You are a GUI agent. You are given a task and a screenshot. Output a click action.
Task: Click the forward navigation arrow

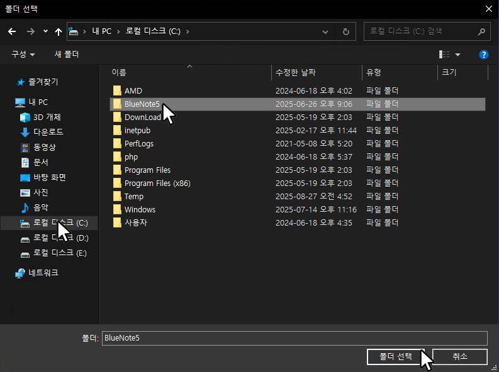pyautogui.click(x=31, y=31)
